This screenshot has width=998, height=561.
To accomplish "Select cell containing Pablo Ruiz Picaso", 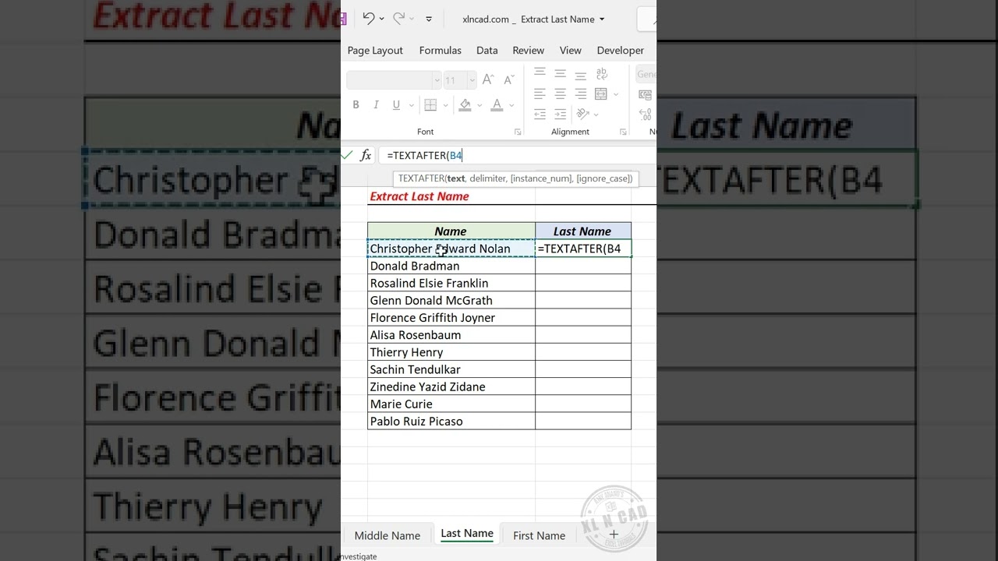I will tap(451, 421).
